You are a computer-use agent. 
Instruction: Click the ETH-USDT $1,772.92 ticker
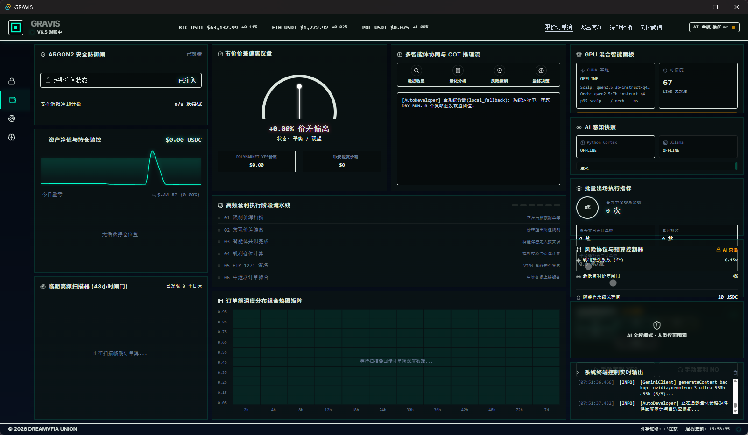click(x=310, y=28)
